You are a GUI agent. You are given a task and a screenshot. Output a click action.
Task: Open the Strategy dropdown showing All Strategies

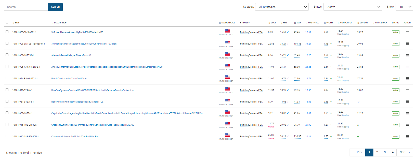(x=282, y=7)
